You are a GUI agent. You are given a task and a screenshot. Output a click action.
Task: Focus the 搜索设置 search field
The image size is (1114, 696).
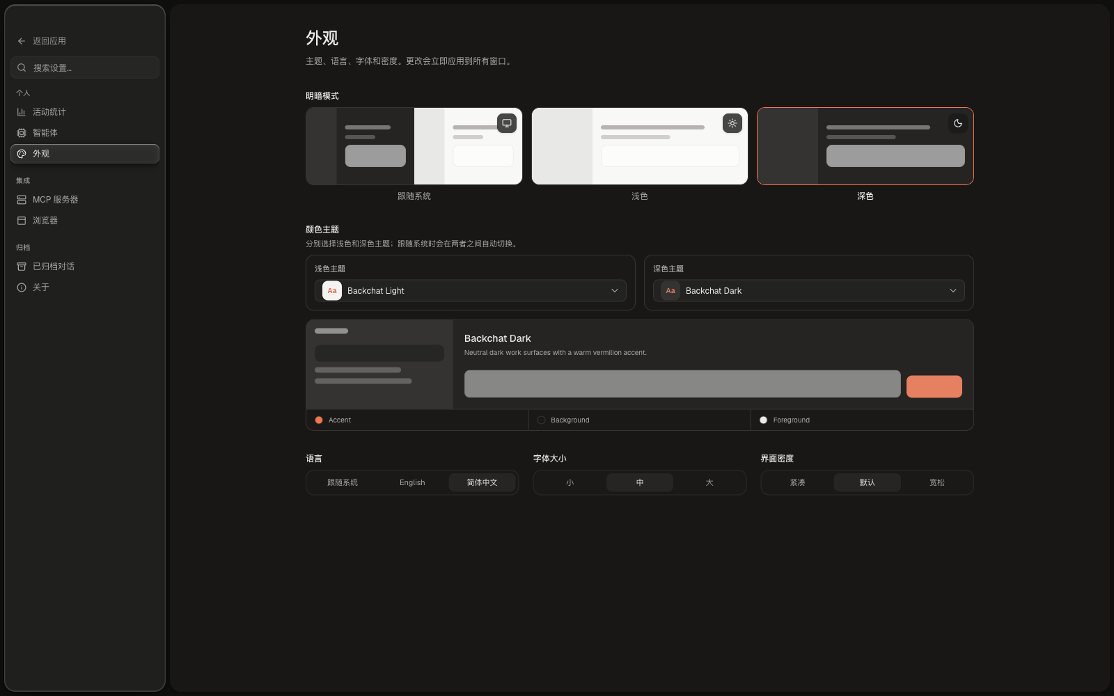click(85, 68)
